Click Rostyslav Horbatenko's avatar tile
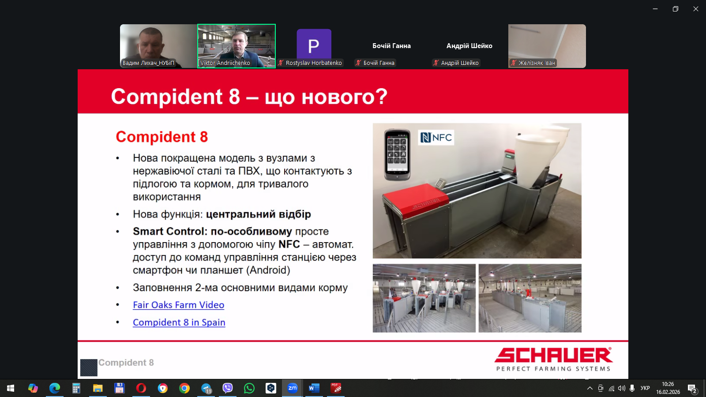The image size is (706, 397). [314, 46]
